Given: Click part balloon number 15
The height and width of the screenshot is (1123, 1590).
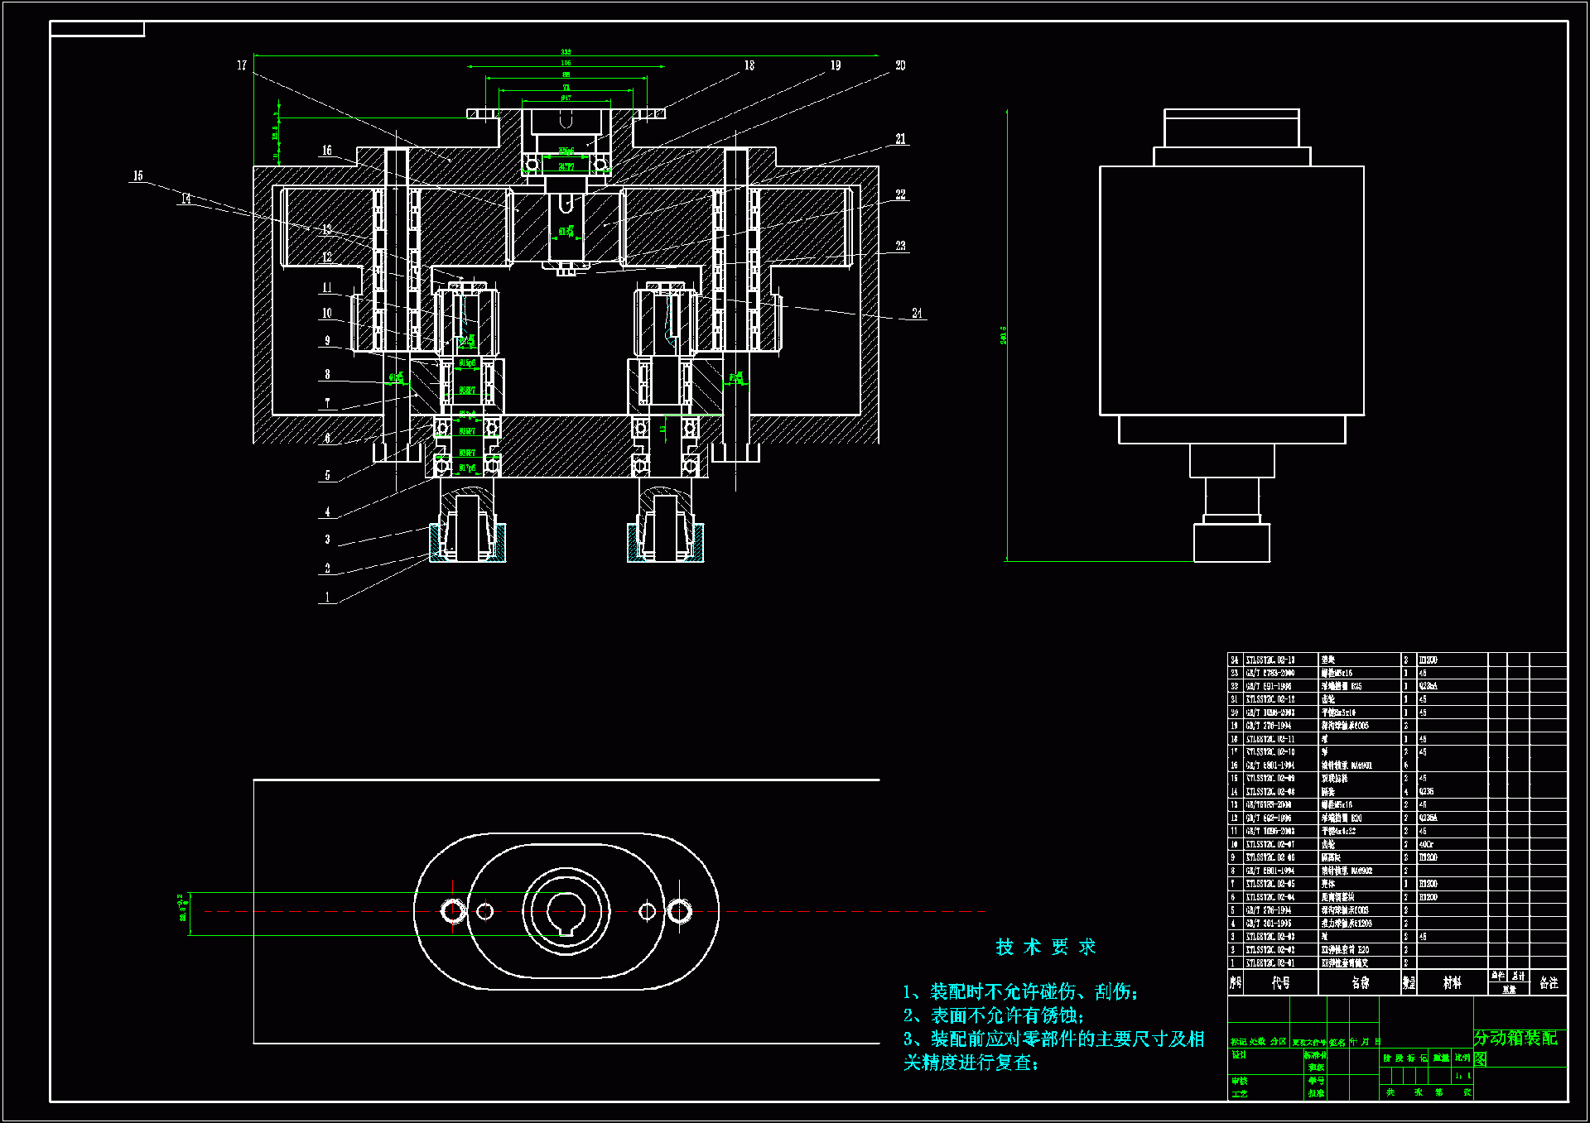Looking at the screenshot, I should [137, 175].
